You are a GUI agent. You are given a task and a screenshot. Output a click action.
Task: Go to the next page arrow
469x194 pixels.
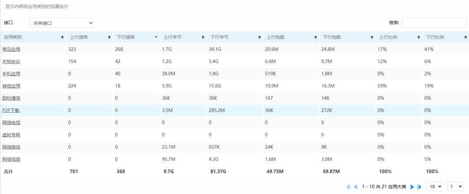point(412,187)
